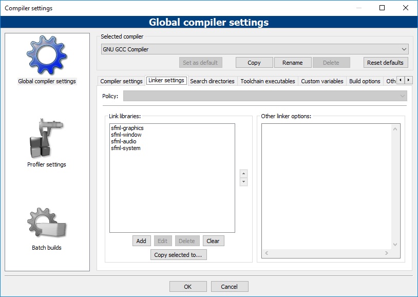Select the Global compiler settings gear icon
This screenshot has width=418, height=297.
coord(47,54)
